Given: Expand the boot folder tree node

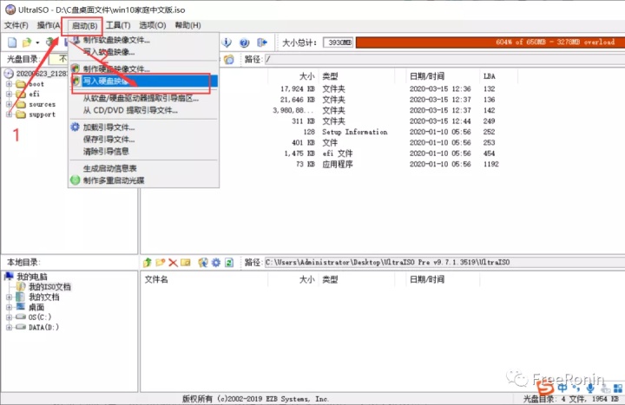Looking at the screenshot, I should (x=9, y=84).
